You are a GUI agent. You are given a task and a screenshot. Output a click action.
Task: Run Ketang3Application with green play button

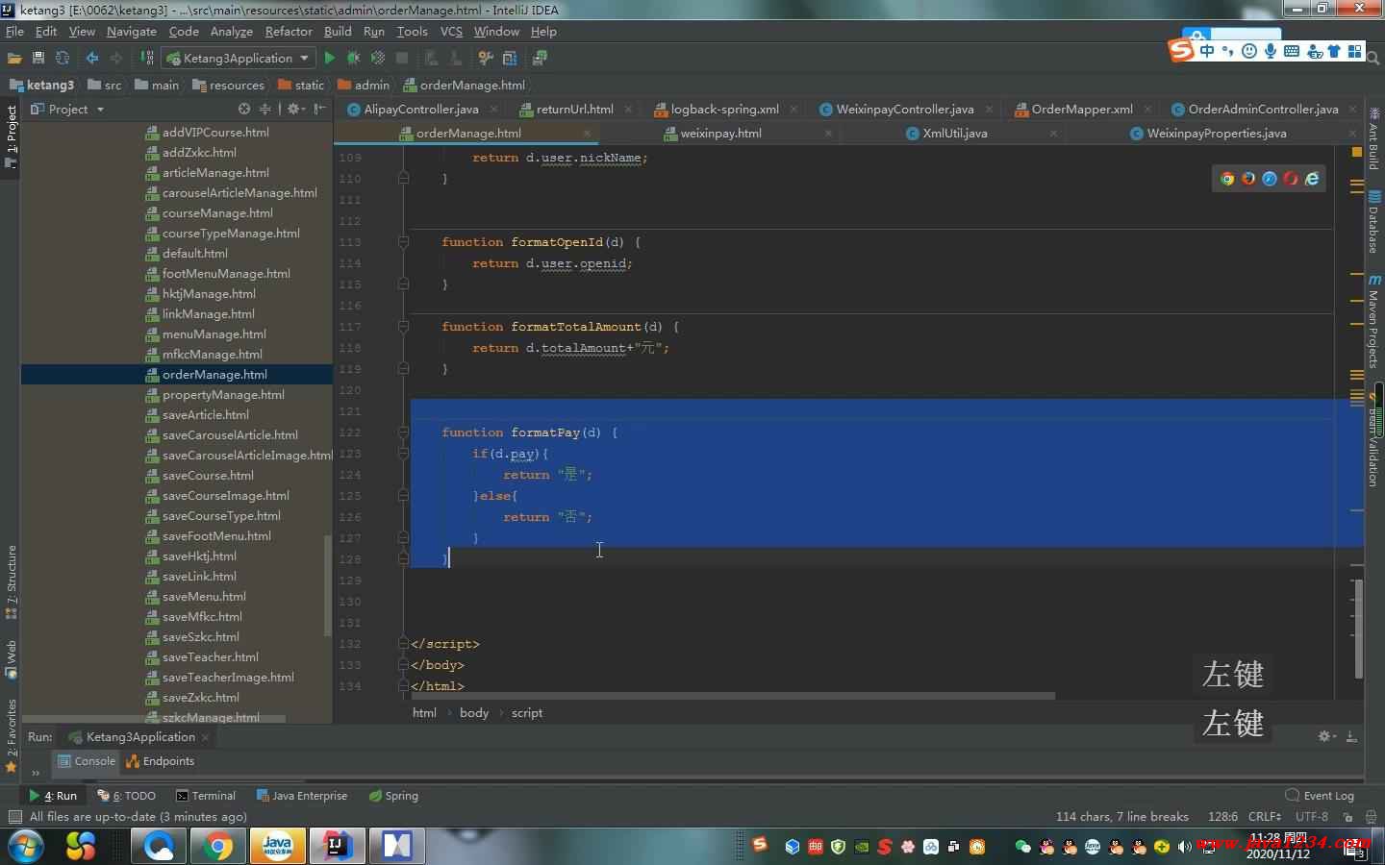pos(330,58)
